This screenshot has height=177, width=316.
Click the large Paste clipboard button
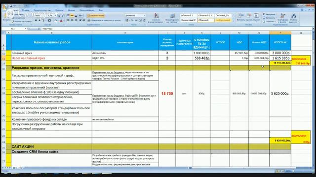(x=6, y=17)
